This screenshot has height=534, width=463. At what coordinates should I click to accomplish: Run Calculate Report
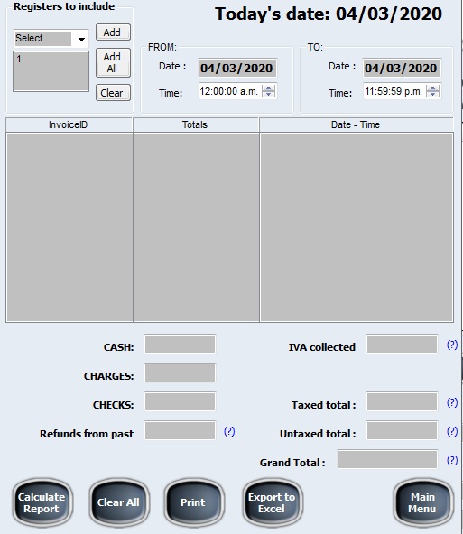(x=42, y=502)
